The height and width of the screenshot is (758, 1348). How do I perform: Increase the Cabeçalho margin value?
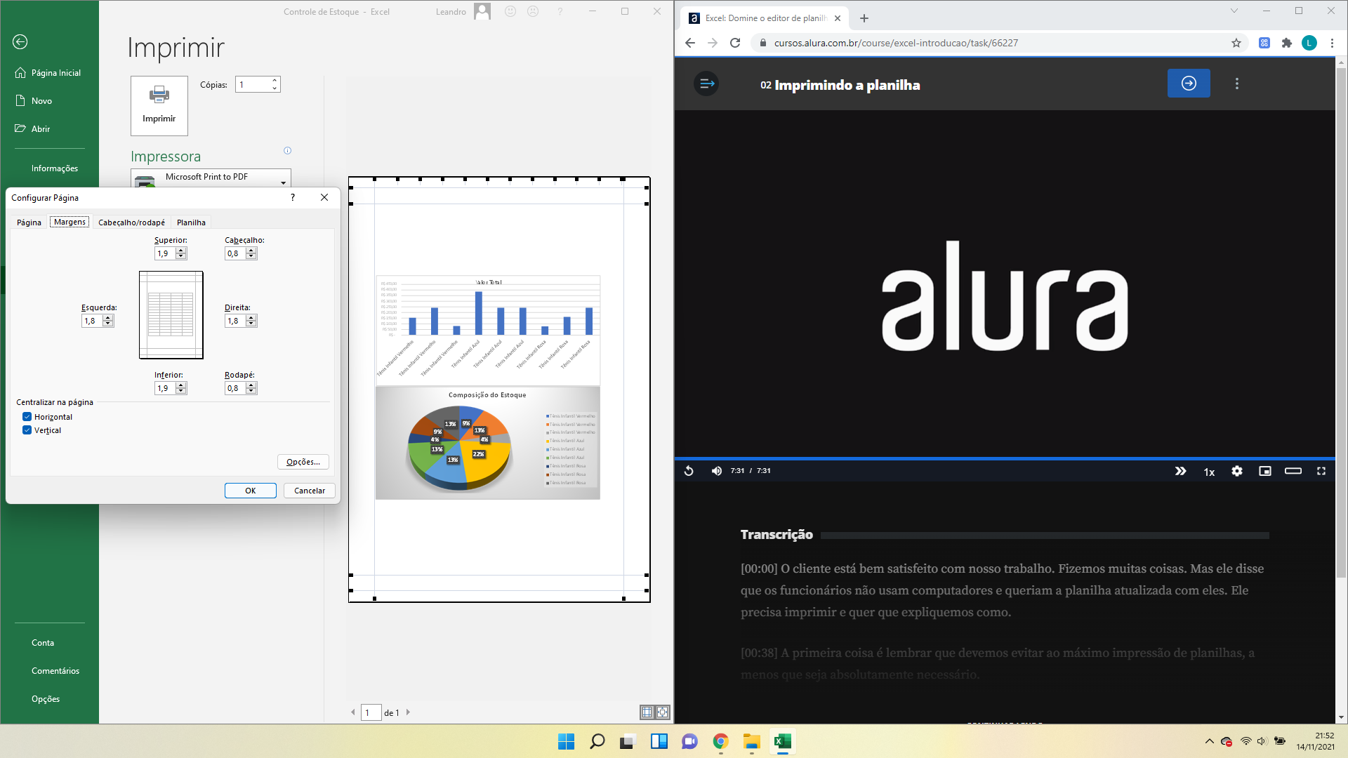point(251,251)
